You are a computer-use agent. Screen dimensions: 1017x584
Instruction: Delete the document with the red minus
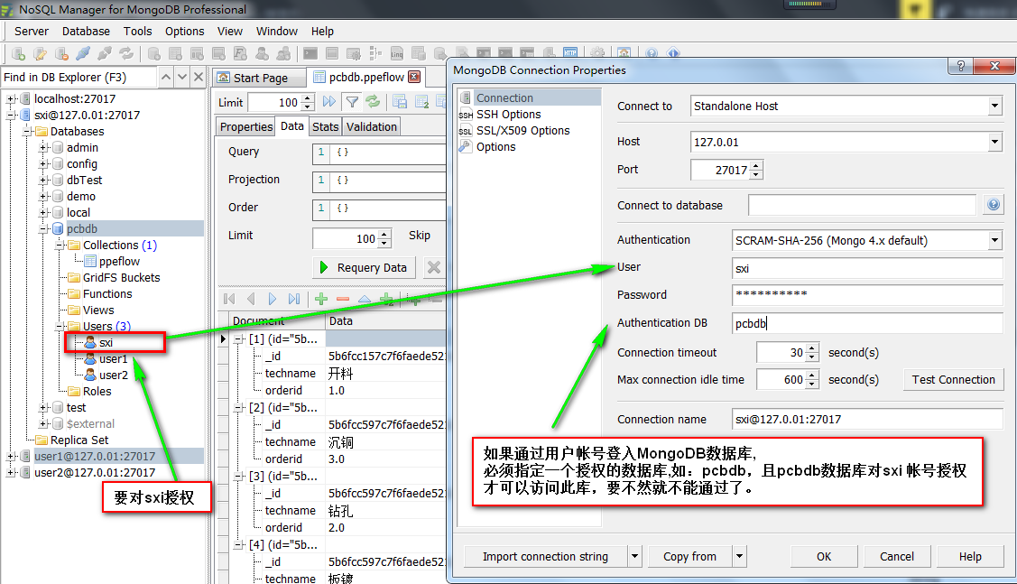(x=343, y=299)
